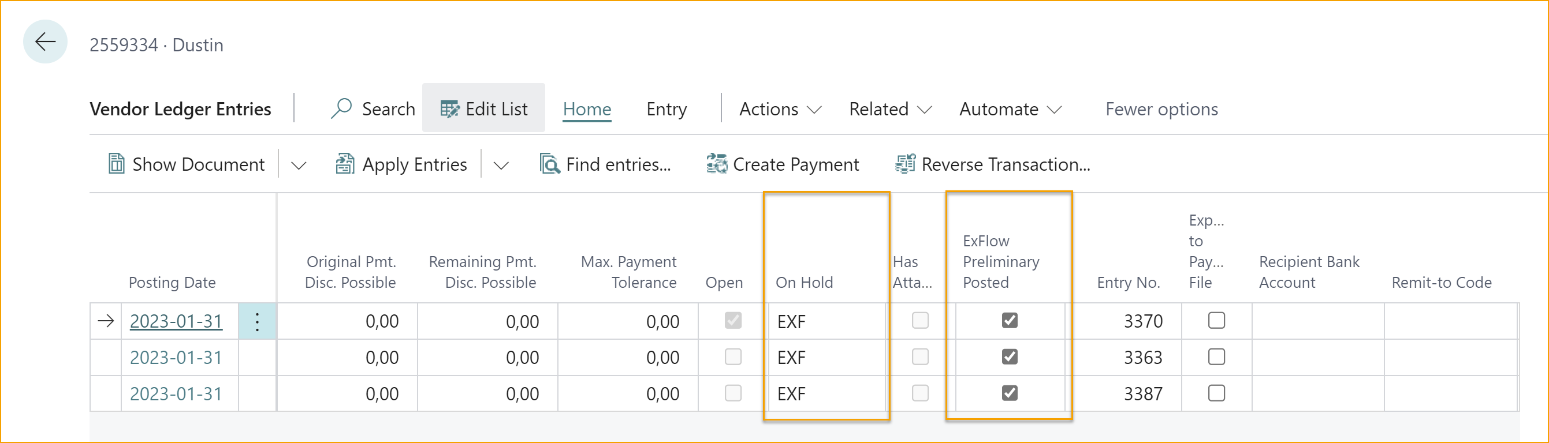Open the Show Document dropdown arrow

point(298,165)
